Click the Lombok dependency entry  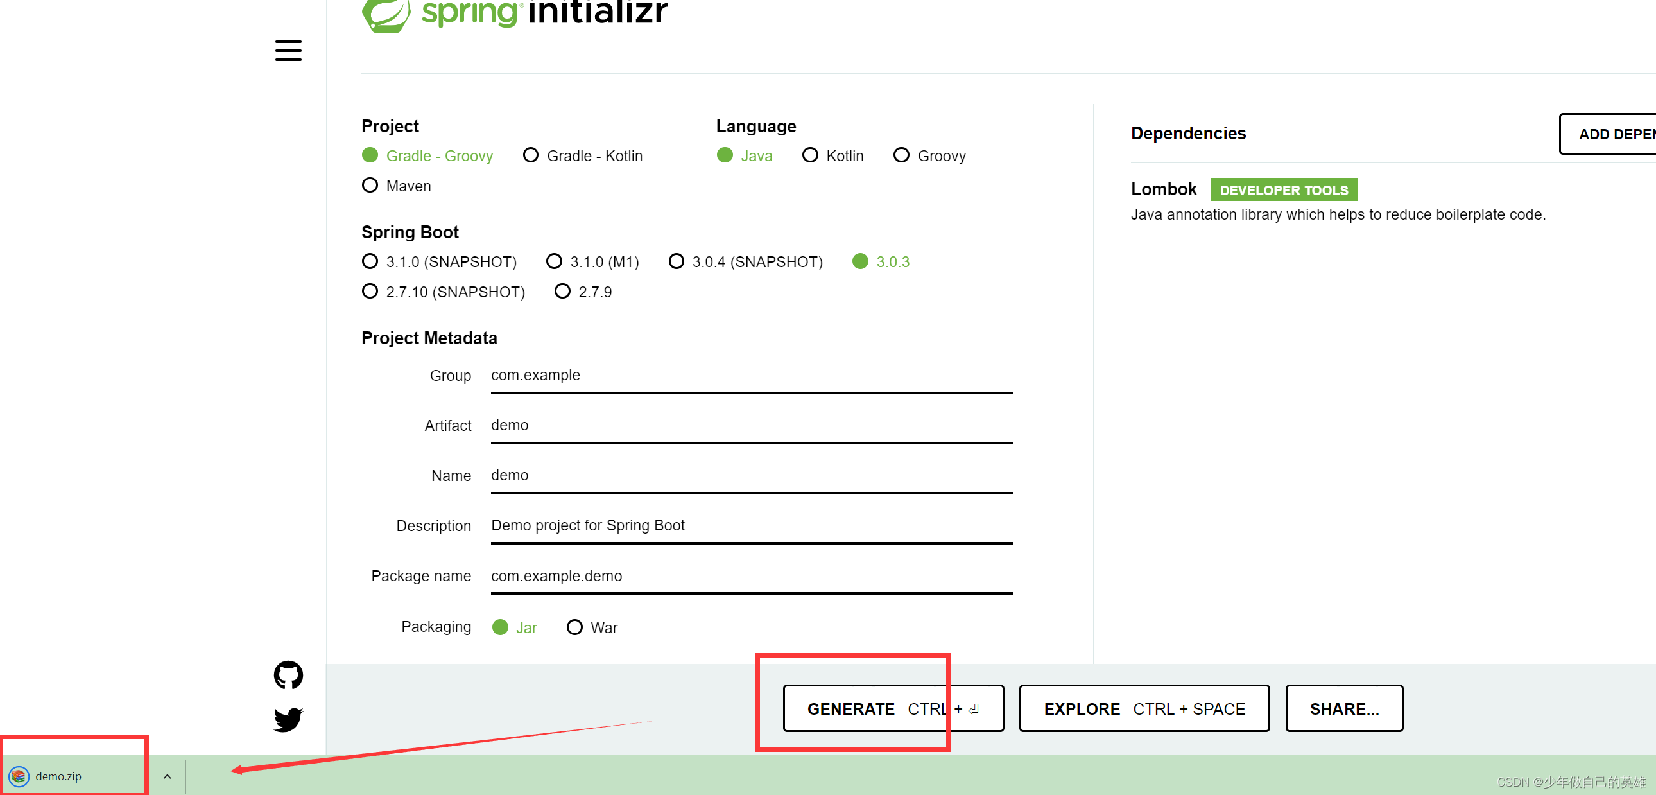[x=1164, y=189]
